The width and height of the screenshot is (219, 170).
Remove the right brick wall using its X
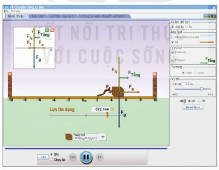tap(155, 74)
